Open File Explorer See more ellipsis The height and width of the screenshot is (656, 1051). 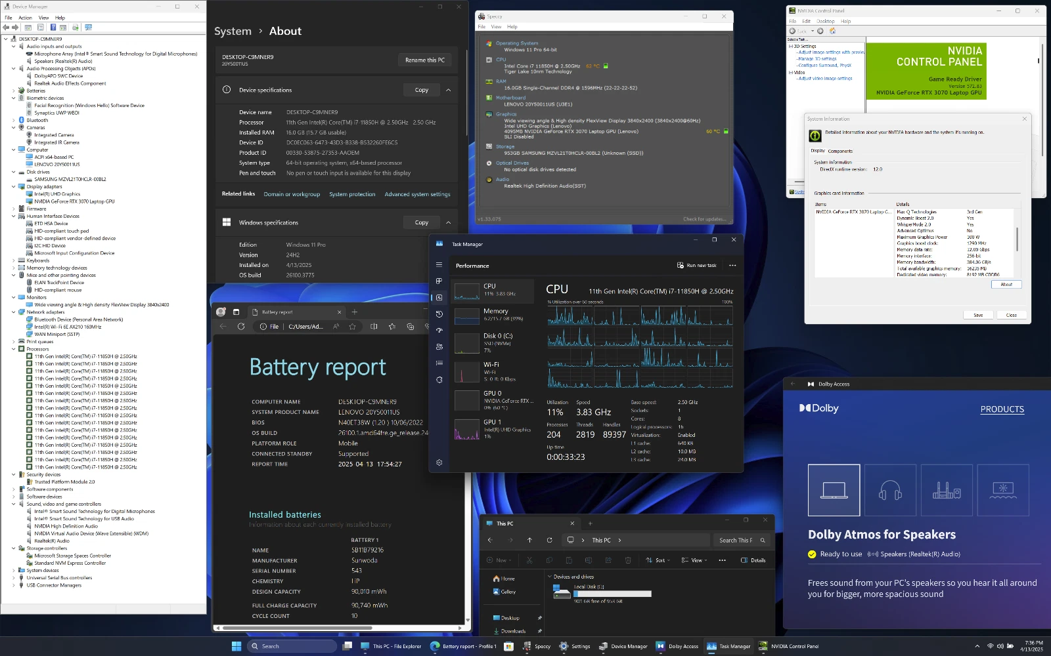[722, 560]
